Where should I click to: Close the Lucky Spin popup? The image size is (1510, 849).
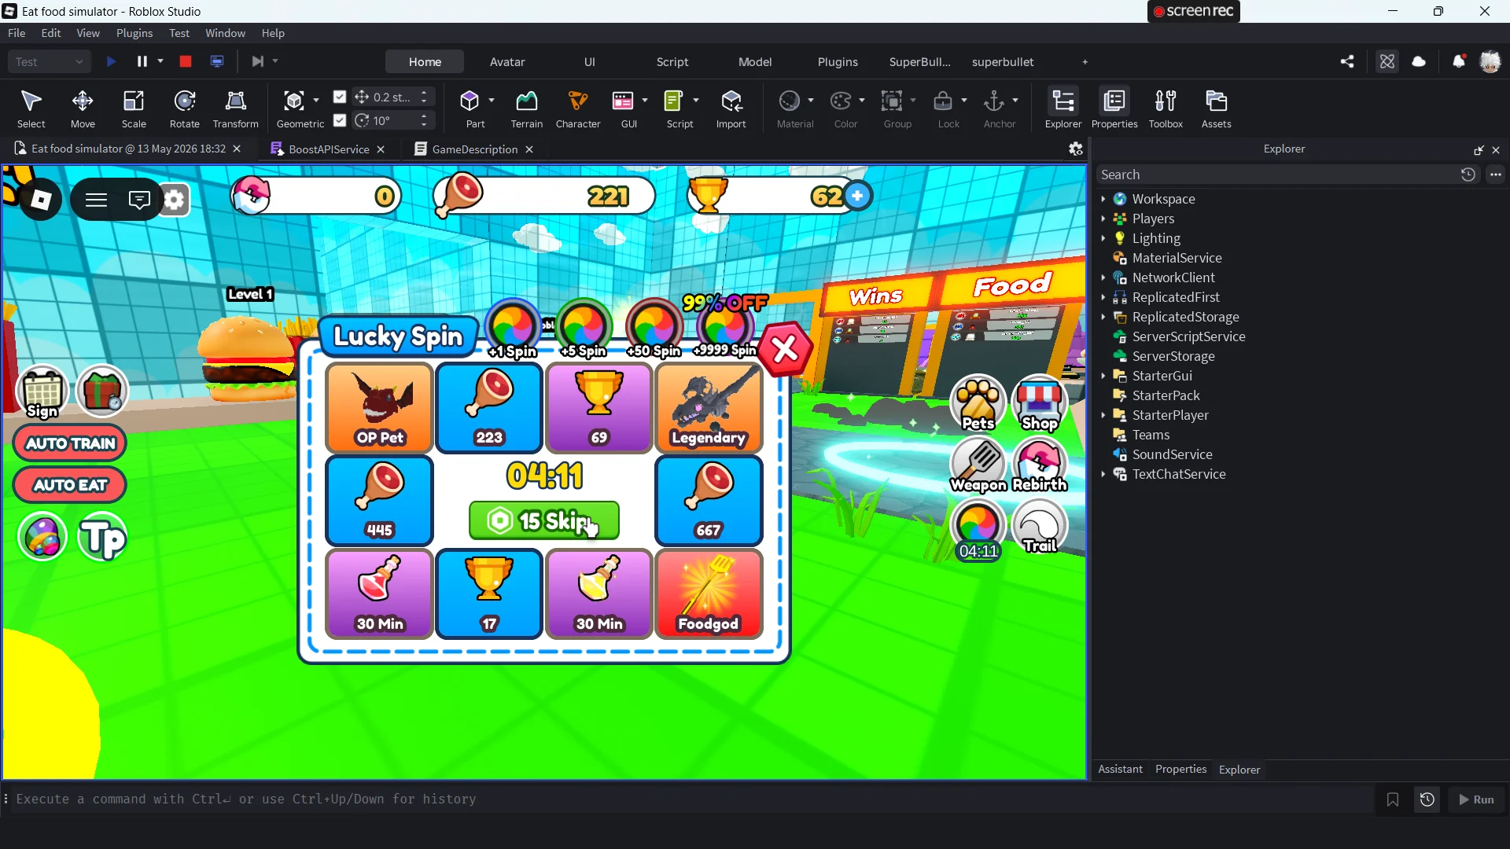[784, 350]
